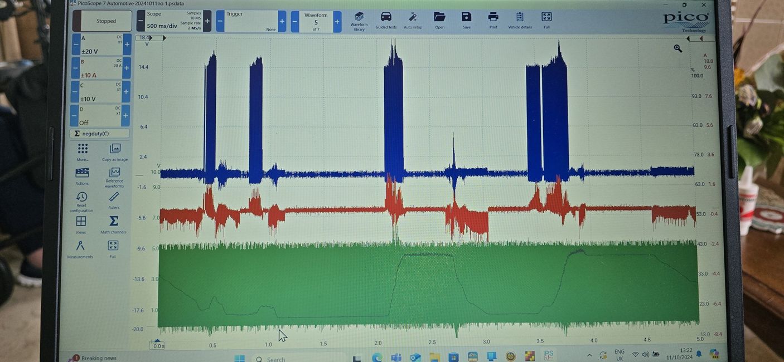Open the Waveform 5 of 7 navigator
This screenshot has width=784, height=362.
coord(316,21)
